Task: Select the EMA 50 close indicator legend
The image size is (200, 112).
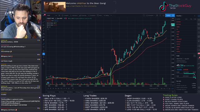Action: click(52, 25)
